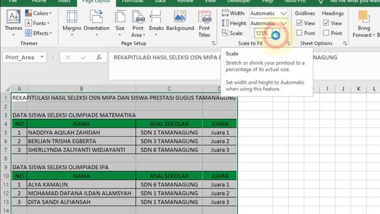This screenshot has width=380, height=214.
Task: Launch Page Setup dialog
Action: [x=214, y=43]
